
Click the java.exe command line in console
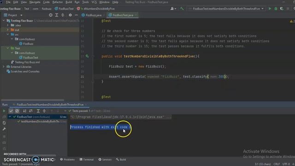[x=121, y=117]
